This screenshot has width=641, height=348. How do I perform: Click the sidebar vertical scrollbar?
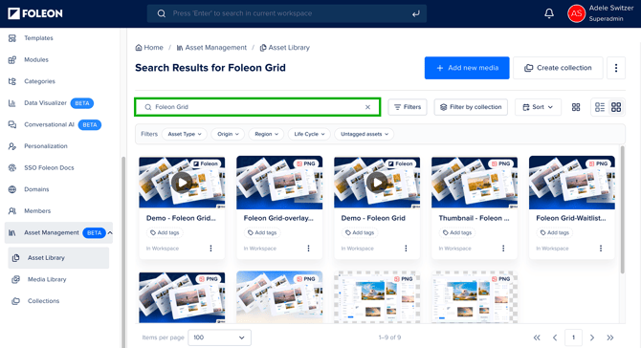(x=123, y=252)
